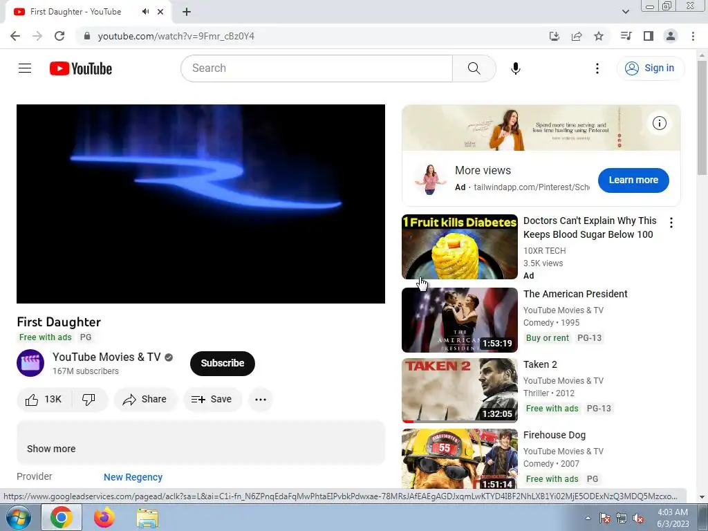Viewport: 708px width, 531px height.
Task: Click Learn more on Tailwind ad
Action: tap(633, 180)
